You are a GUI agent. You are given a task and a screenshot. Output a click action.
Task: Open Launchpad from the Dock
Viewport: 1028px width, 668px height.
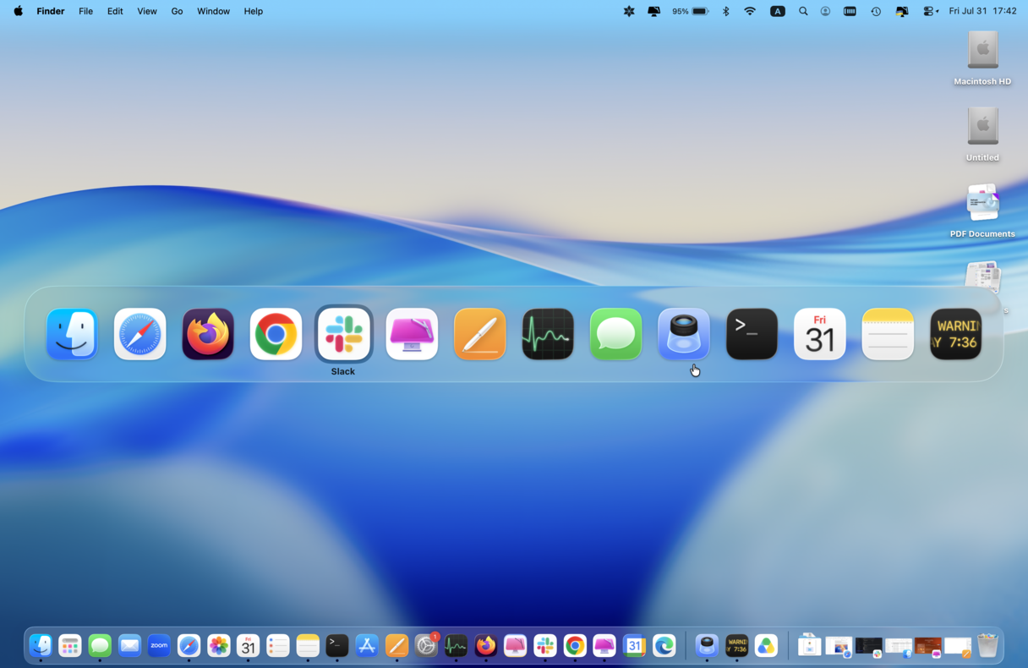tap(70, 646)
